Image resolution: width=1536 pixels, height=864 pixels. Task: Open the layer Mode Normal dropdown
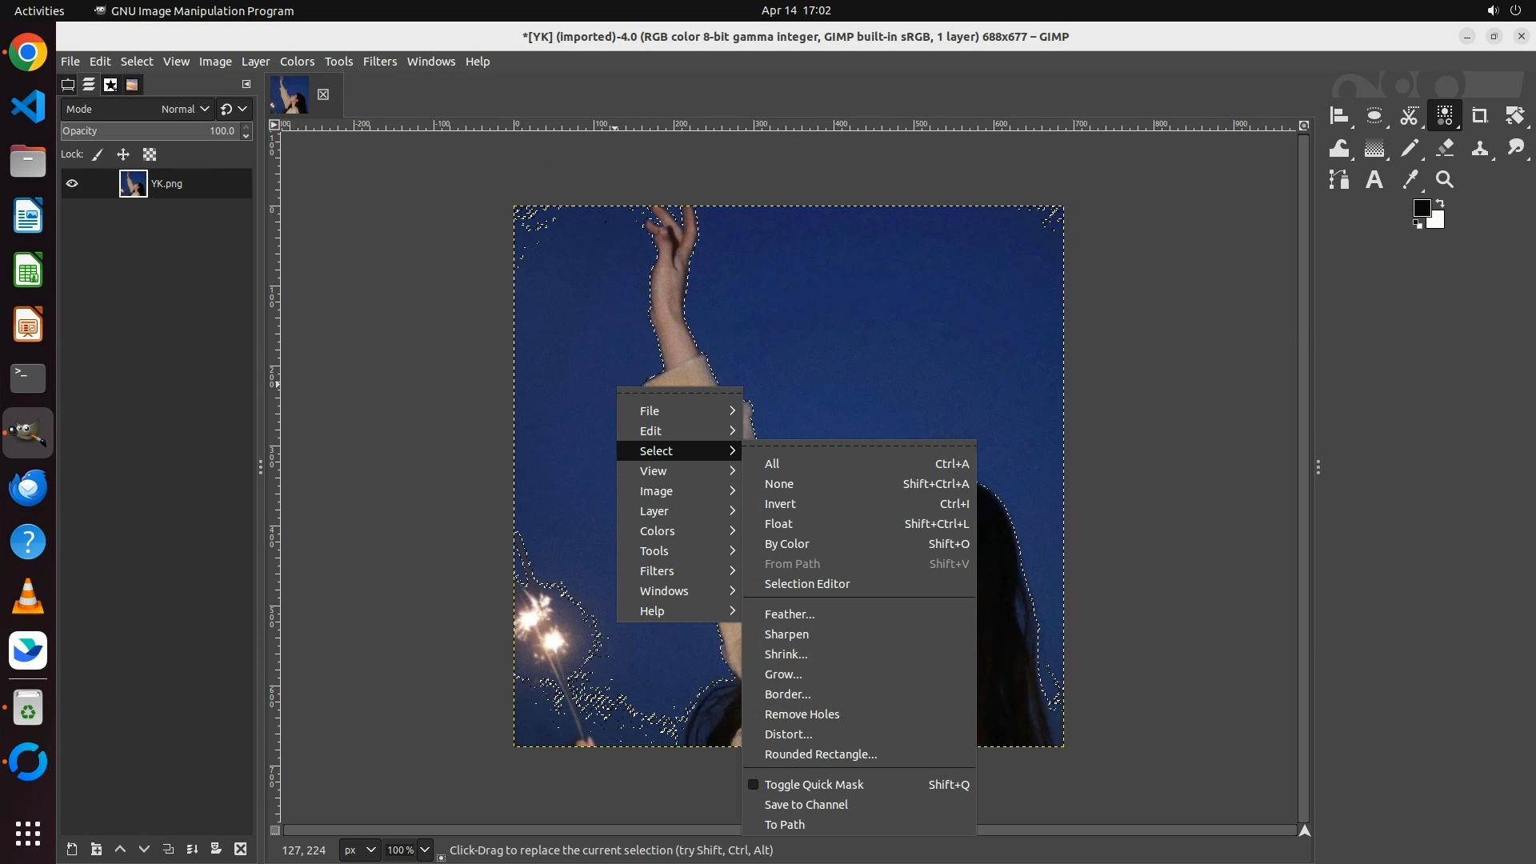(x=184, y=110)
